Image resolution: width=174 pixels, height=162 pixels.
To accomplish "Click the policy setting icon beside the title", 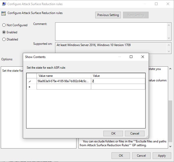I will (x=4, y=13).
